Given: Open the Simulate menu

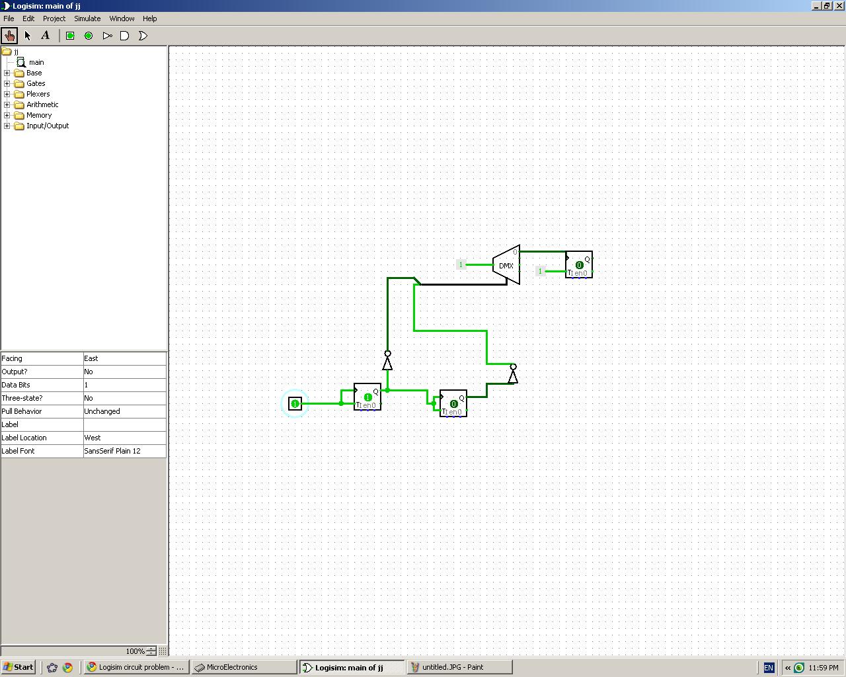Looking at the screenshot, I should [x=87, y=19].
